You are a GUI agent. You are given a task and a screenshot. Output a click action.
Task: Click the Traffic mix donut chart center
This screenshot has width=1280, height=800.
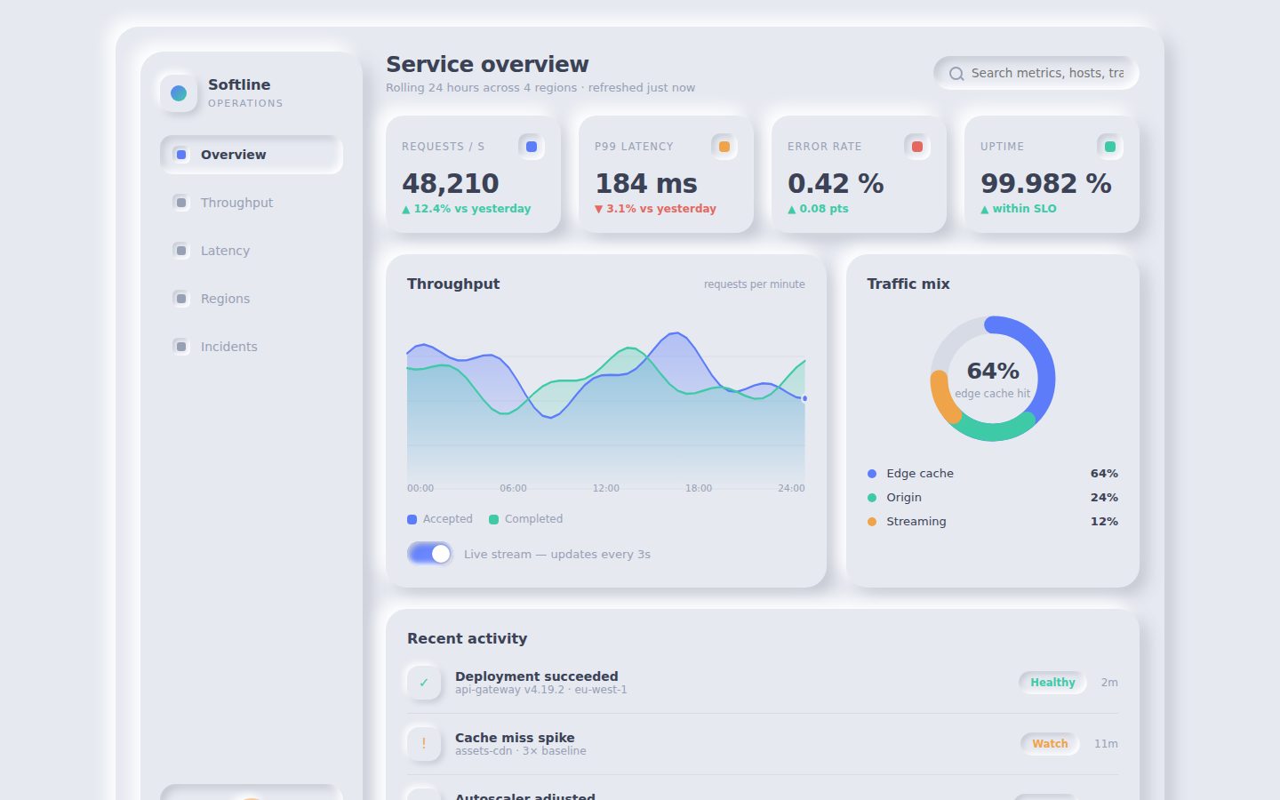pyautogui.click(x=993, y=379)
